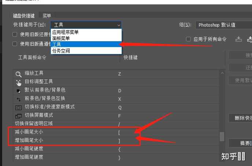This screenshot has width=252, height=166.
Task: Select the 切换保留透明区域 row
Action: (116, 124)
